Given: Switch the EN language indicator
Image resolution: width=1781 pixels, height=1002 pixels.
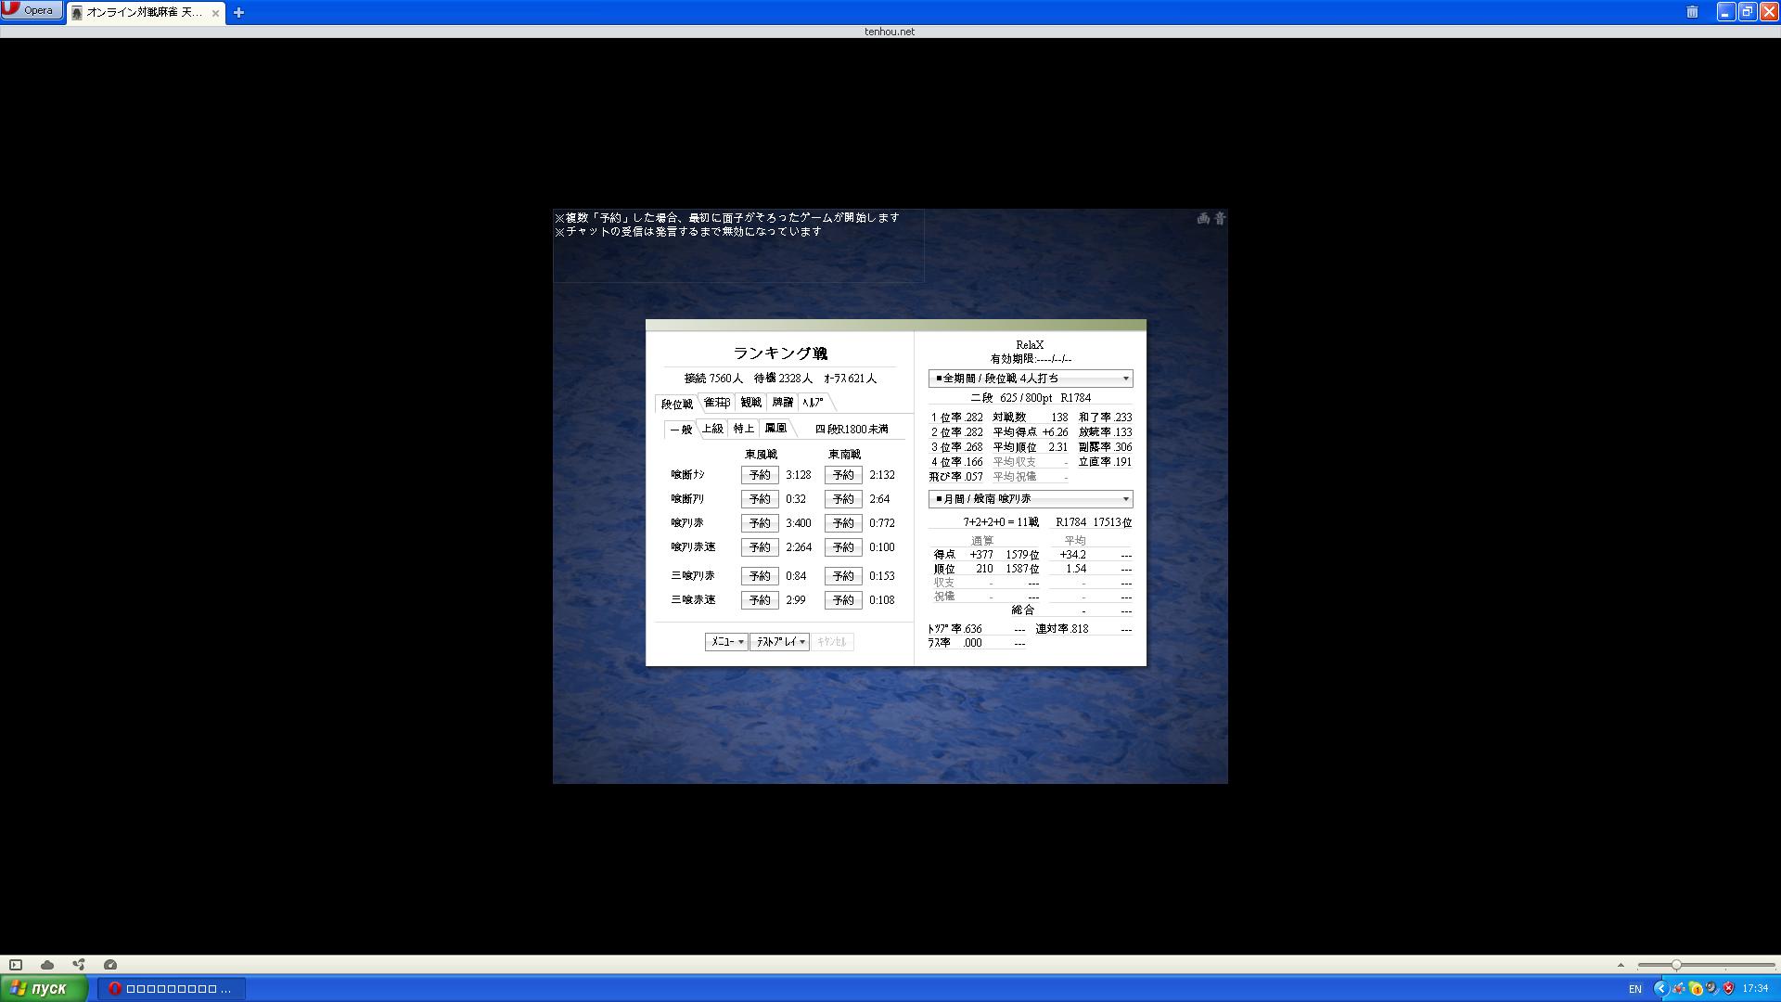Looking at the screenshot, I should [1635, 989].
